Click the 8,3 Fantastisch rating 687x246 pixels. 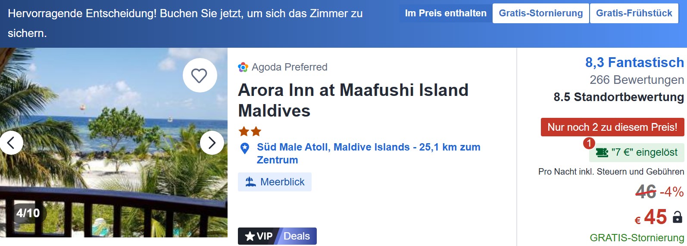tap(634, 63)
